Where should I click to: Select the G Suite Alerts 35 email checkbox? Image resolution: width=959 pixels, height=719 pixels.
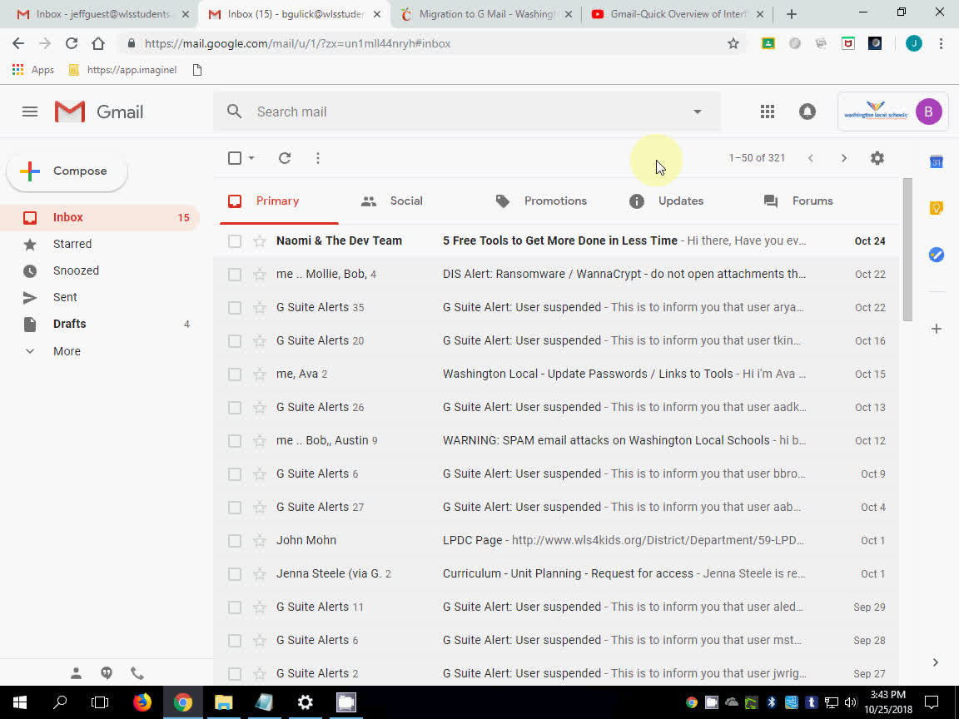tap(234, 307)
